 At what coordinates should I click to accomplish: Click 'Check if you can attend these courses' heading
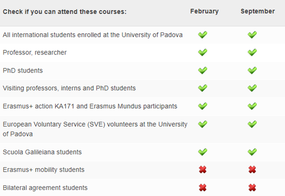64,12
